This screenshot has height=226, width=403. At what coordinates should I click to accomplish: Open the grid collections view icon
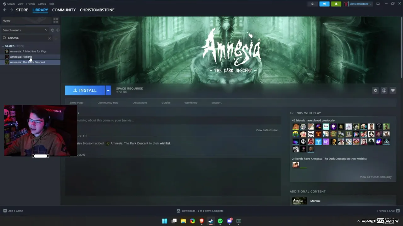(x=56, y=20)
